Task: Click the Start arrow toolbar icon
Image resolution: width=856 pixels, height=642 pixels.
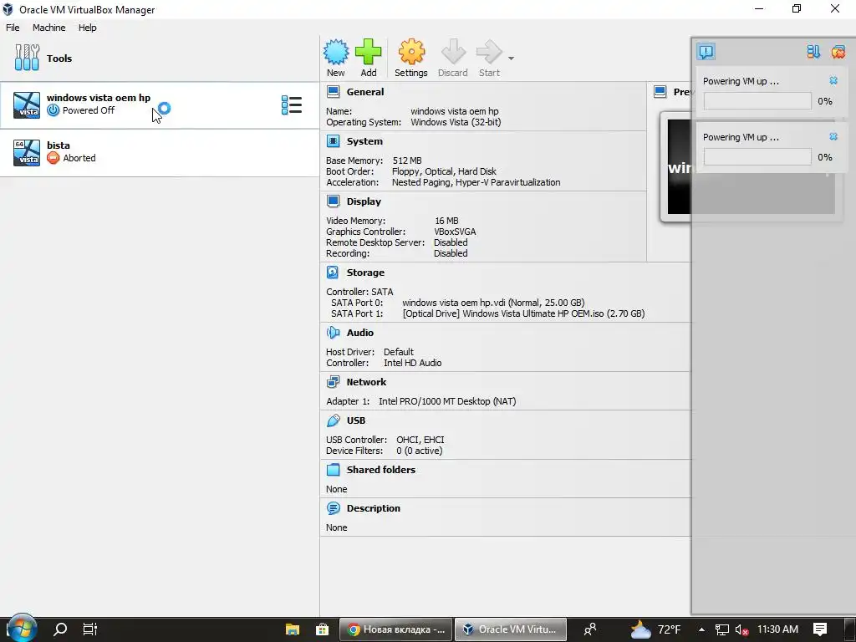Action: (489, 53)
